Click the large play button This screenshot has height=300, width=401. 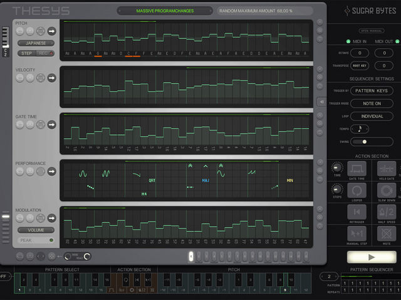pyautogui.click(x=372, y=257)
